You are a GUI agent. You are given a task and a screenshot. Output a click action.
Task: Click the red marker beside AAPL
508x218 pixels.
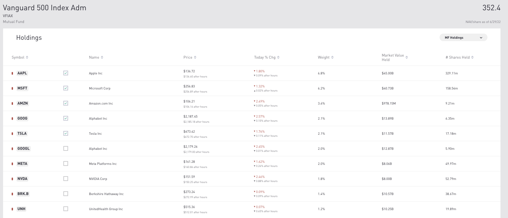(12, 73)
